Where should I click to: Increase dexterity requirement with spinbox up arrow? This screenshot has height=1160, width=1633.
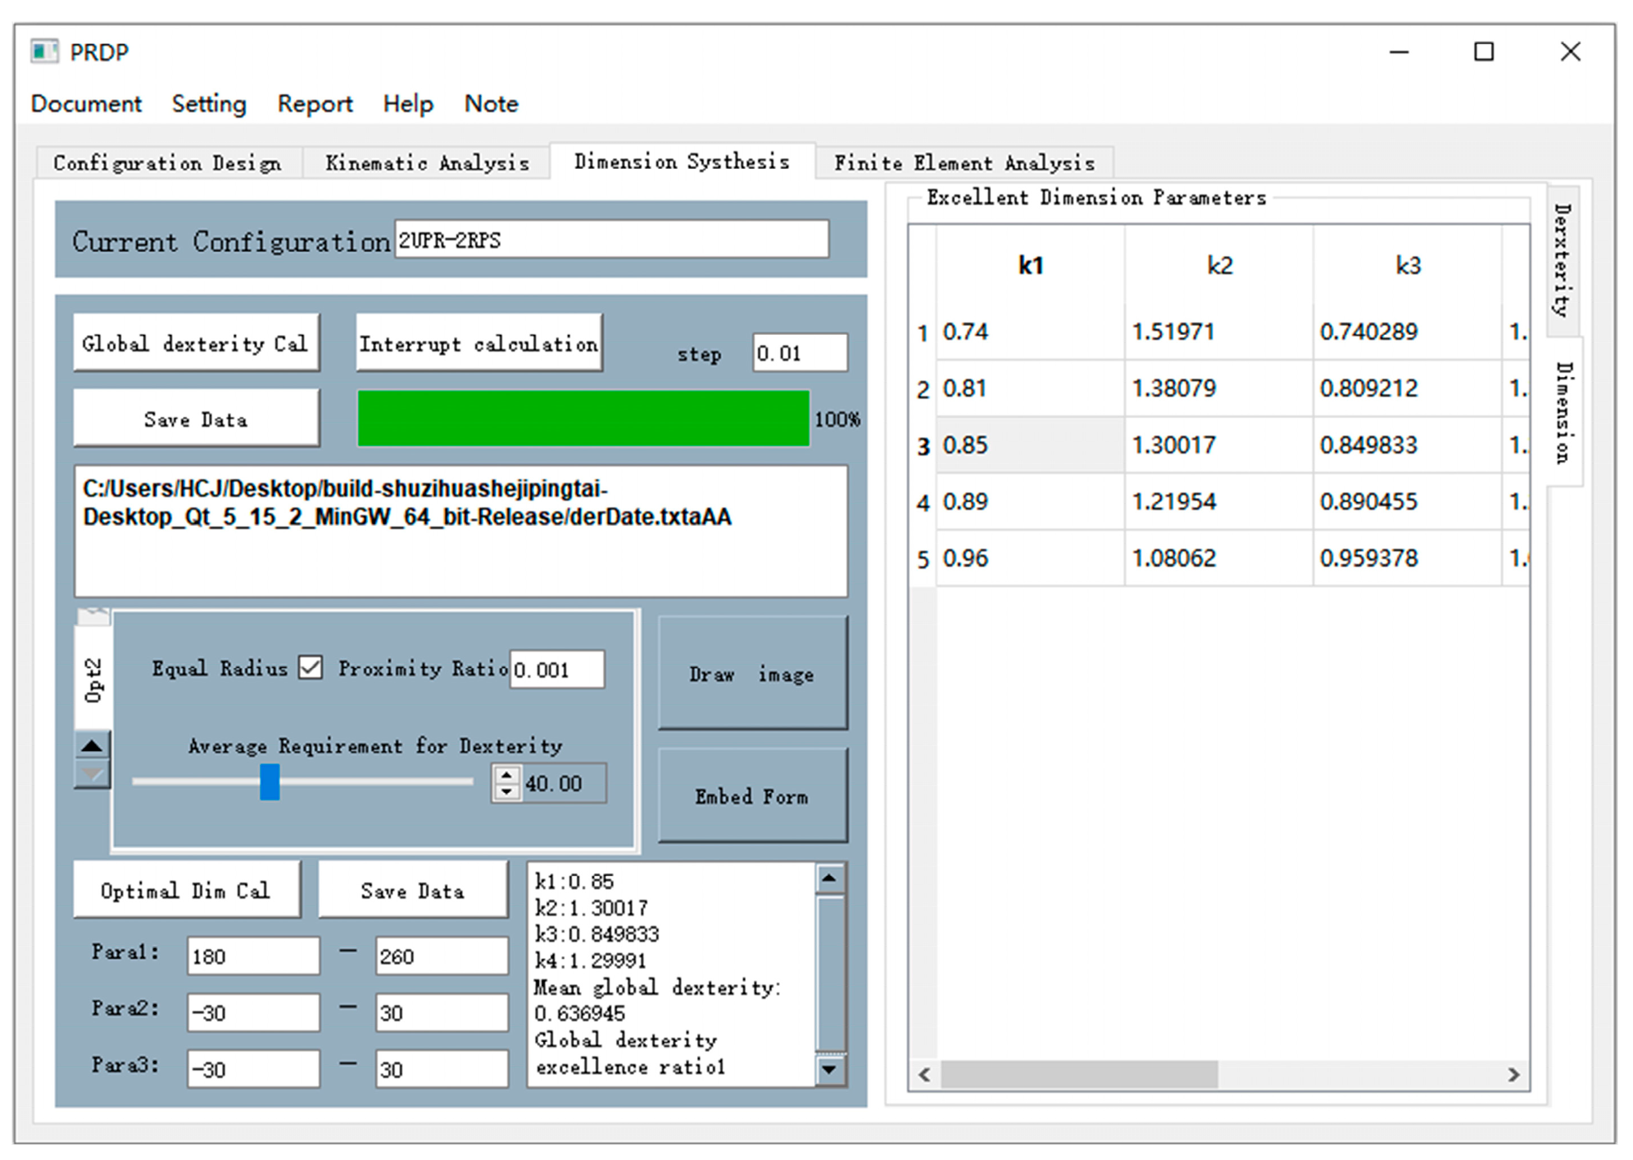tap(507, 775)
